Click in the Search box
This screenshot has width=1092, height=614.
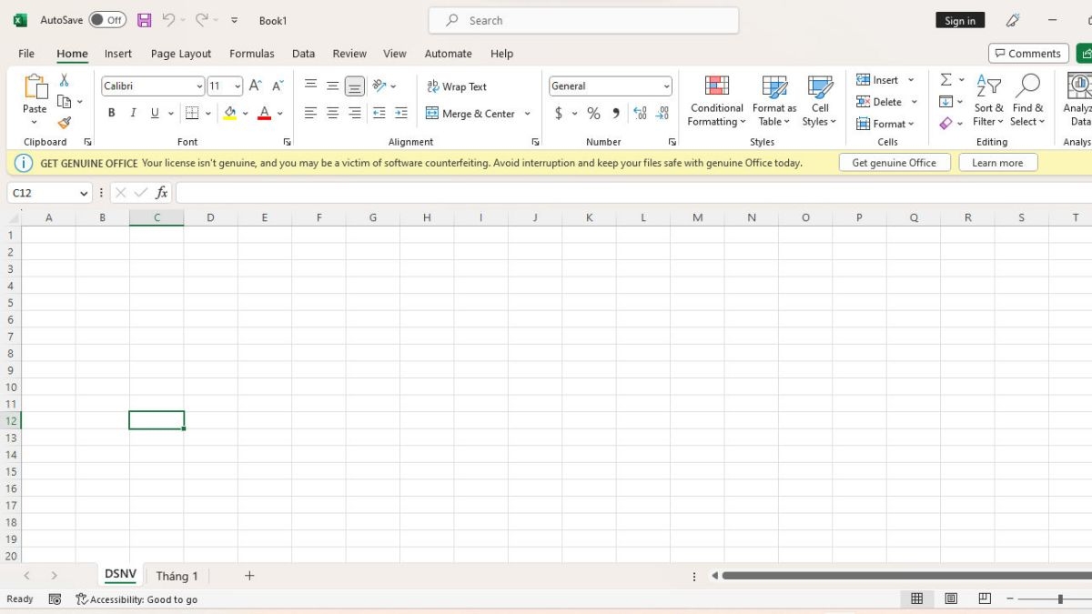tap(583, 20)
